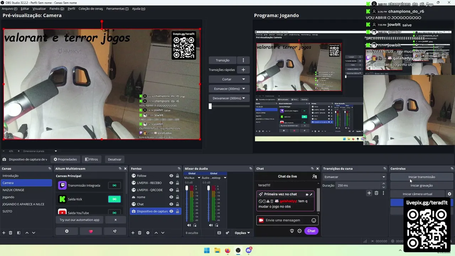The height and width of the screenshot is (256, 455).
Task: Expand Desvanecer (300ms) quick transition dropdown
Action: (x=229, y=98)
